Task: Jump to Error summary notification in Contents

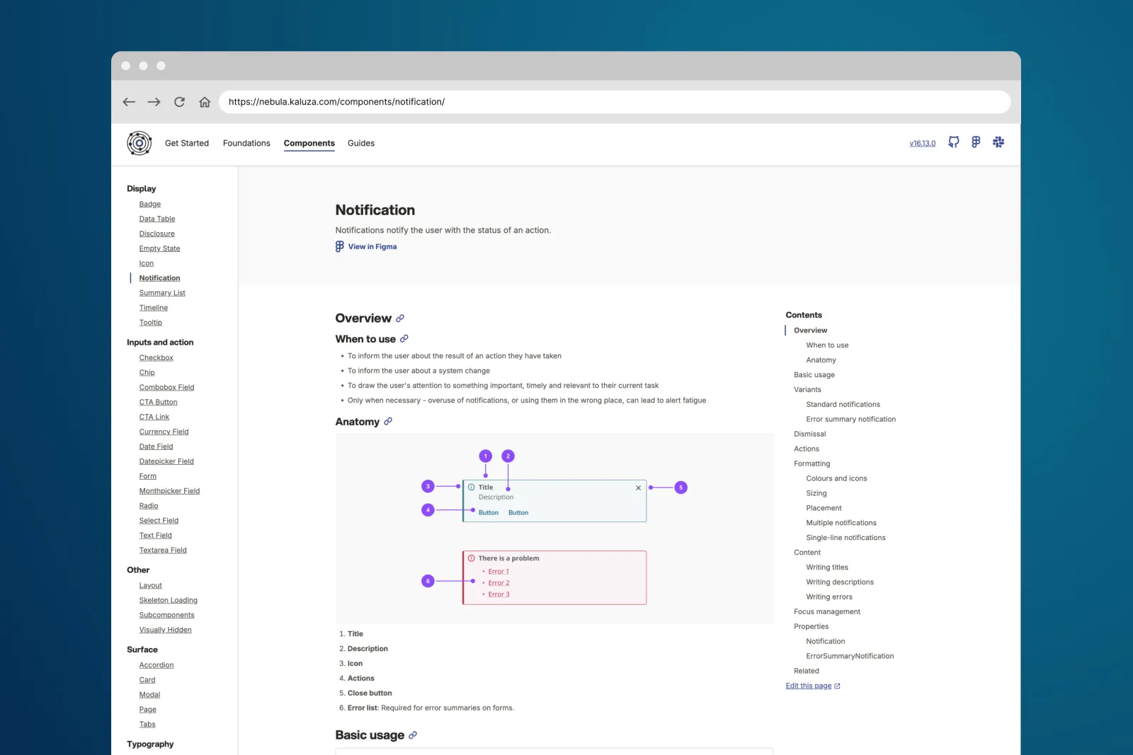Action: (851, 420)
